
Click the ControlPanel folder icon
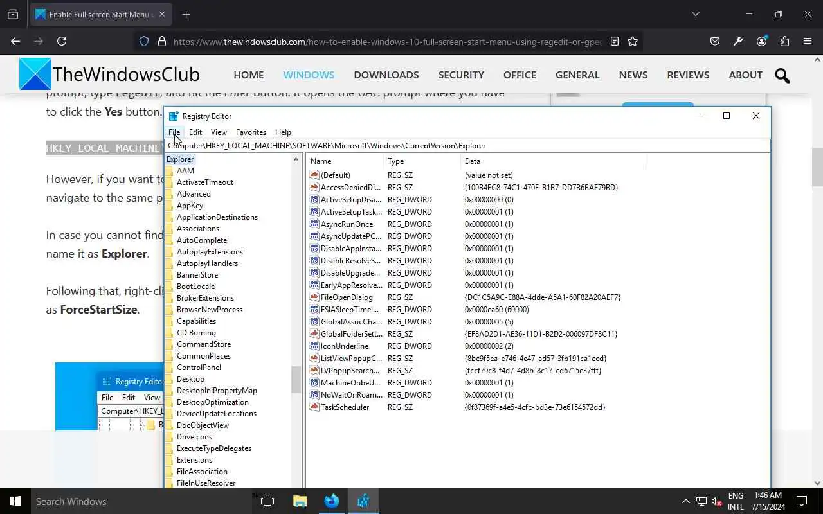[169, 368]
